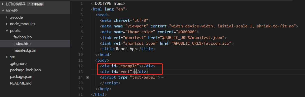Click the meta charset="utf-8" line
305x97 pixels.
tap(125, 20)
